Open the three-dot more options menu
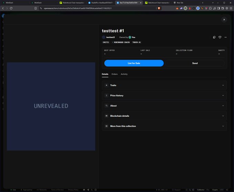The width and height of the screenshot is (234, 192). pyautogui.click(x=225, y=37)
